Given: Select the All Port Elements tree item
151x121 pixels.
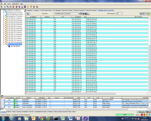Looking at the screenshot, I should click(15, 14).
